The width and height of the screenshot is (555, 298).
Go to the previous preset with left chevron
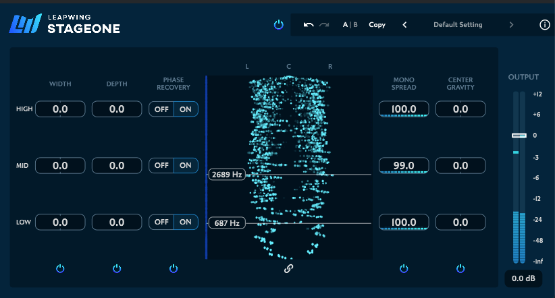click(404, 25)
